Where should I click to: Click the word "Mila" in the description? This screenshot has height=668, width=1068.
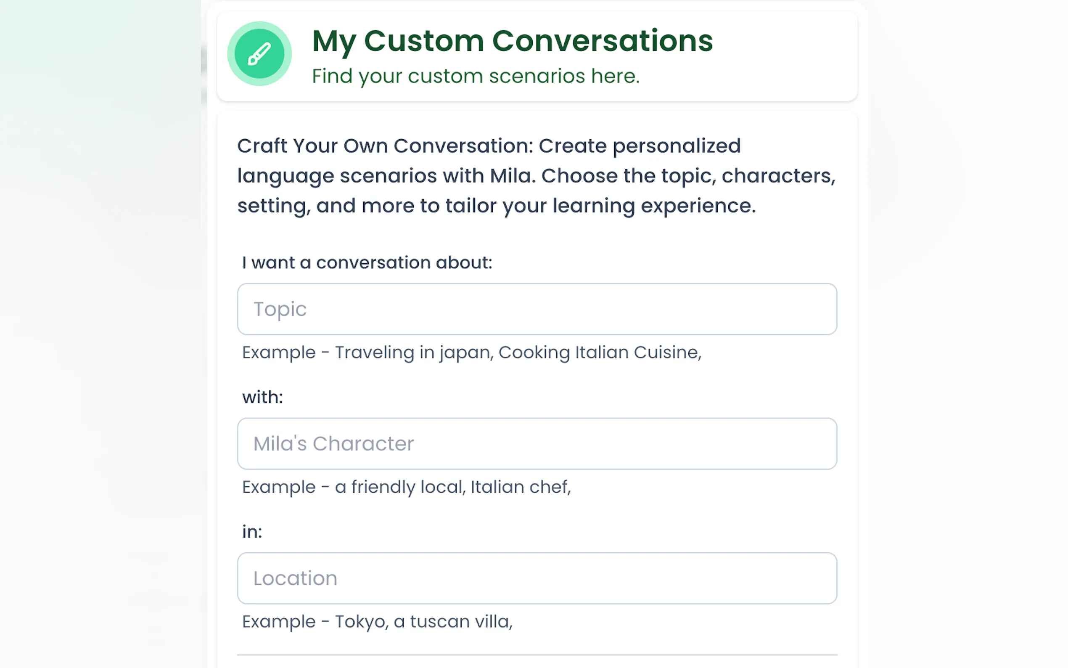[511, 176]
